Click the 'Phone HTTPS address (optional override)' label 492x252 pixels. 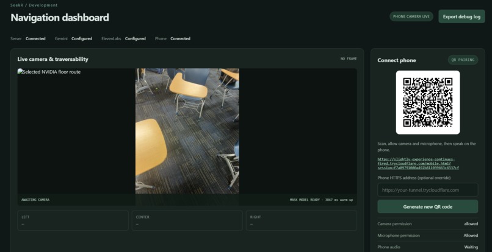[414, 178]
